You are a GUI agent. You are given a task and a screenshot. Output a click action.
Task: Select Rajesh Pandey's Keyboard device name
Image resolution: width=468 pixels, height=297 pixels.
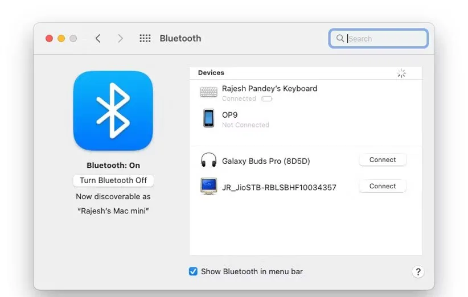coord(269,88)
